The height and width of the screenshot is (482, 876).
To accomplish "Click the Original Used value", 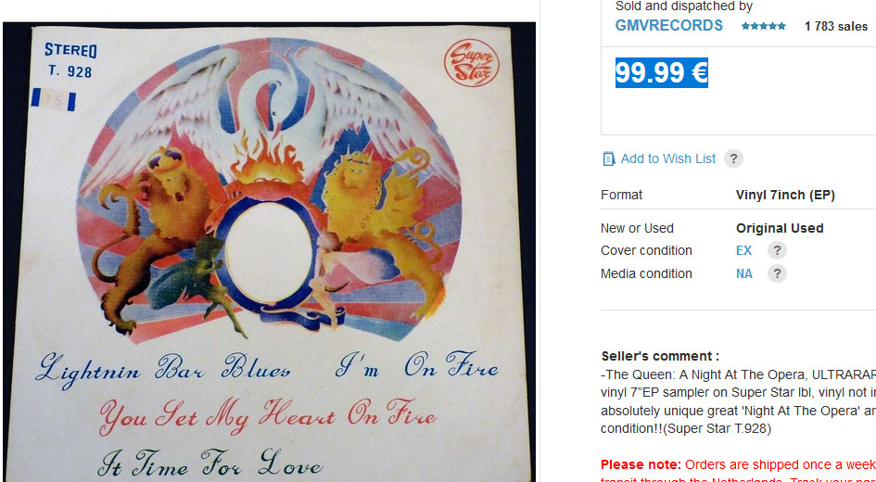I will click(x=780, y=228).
